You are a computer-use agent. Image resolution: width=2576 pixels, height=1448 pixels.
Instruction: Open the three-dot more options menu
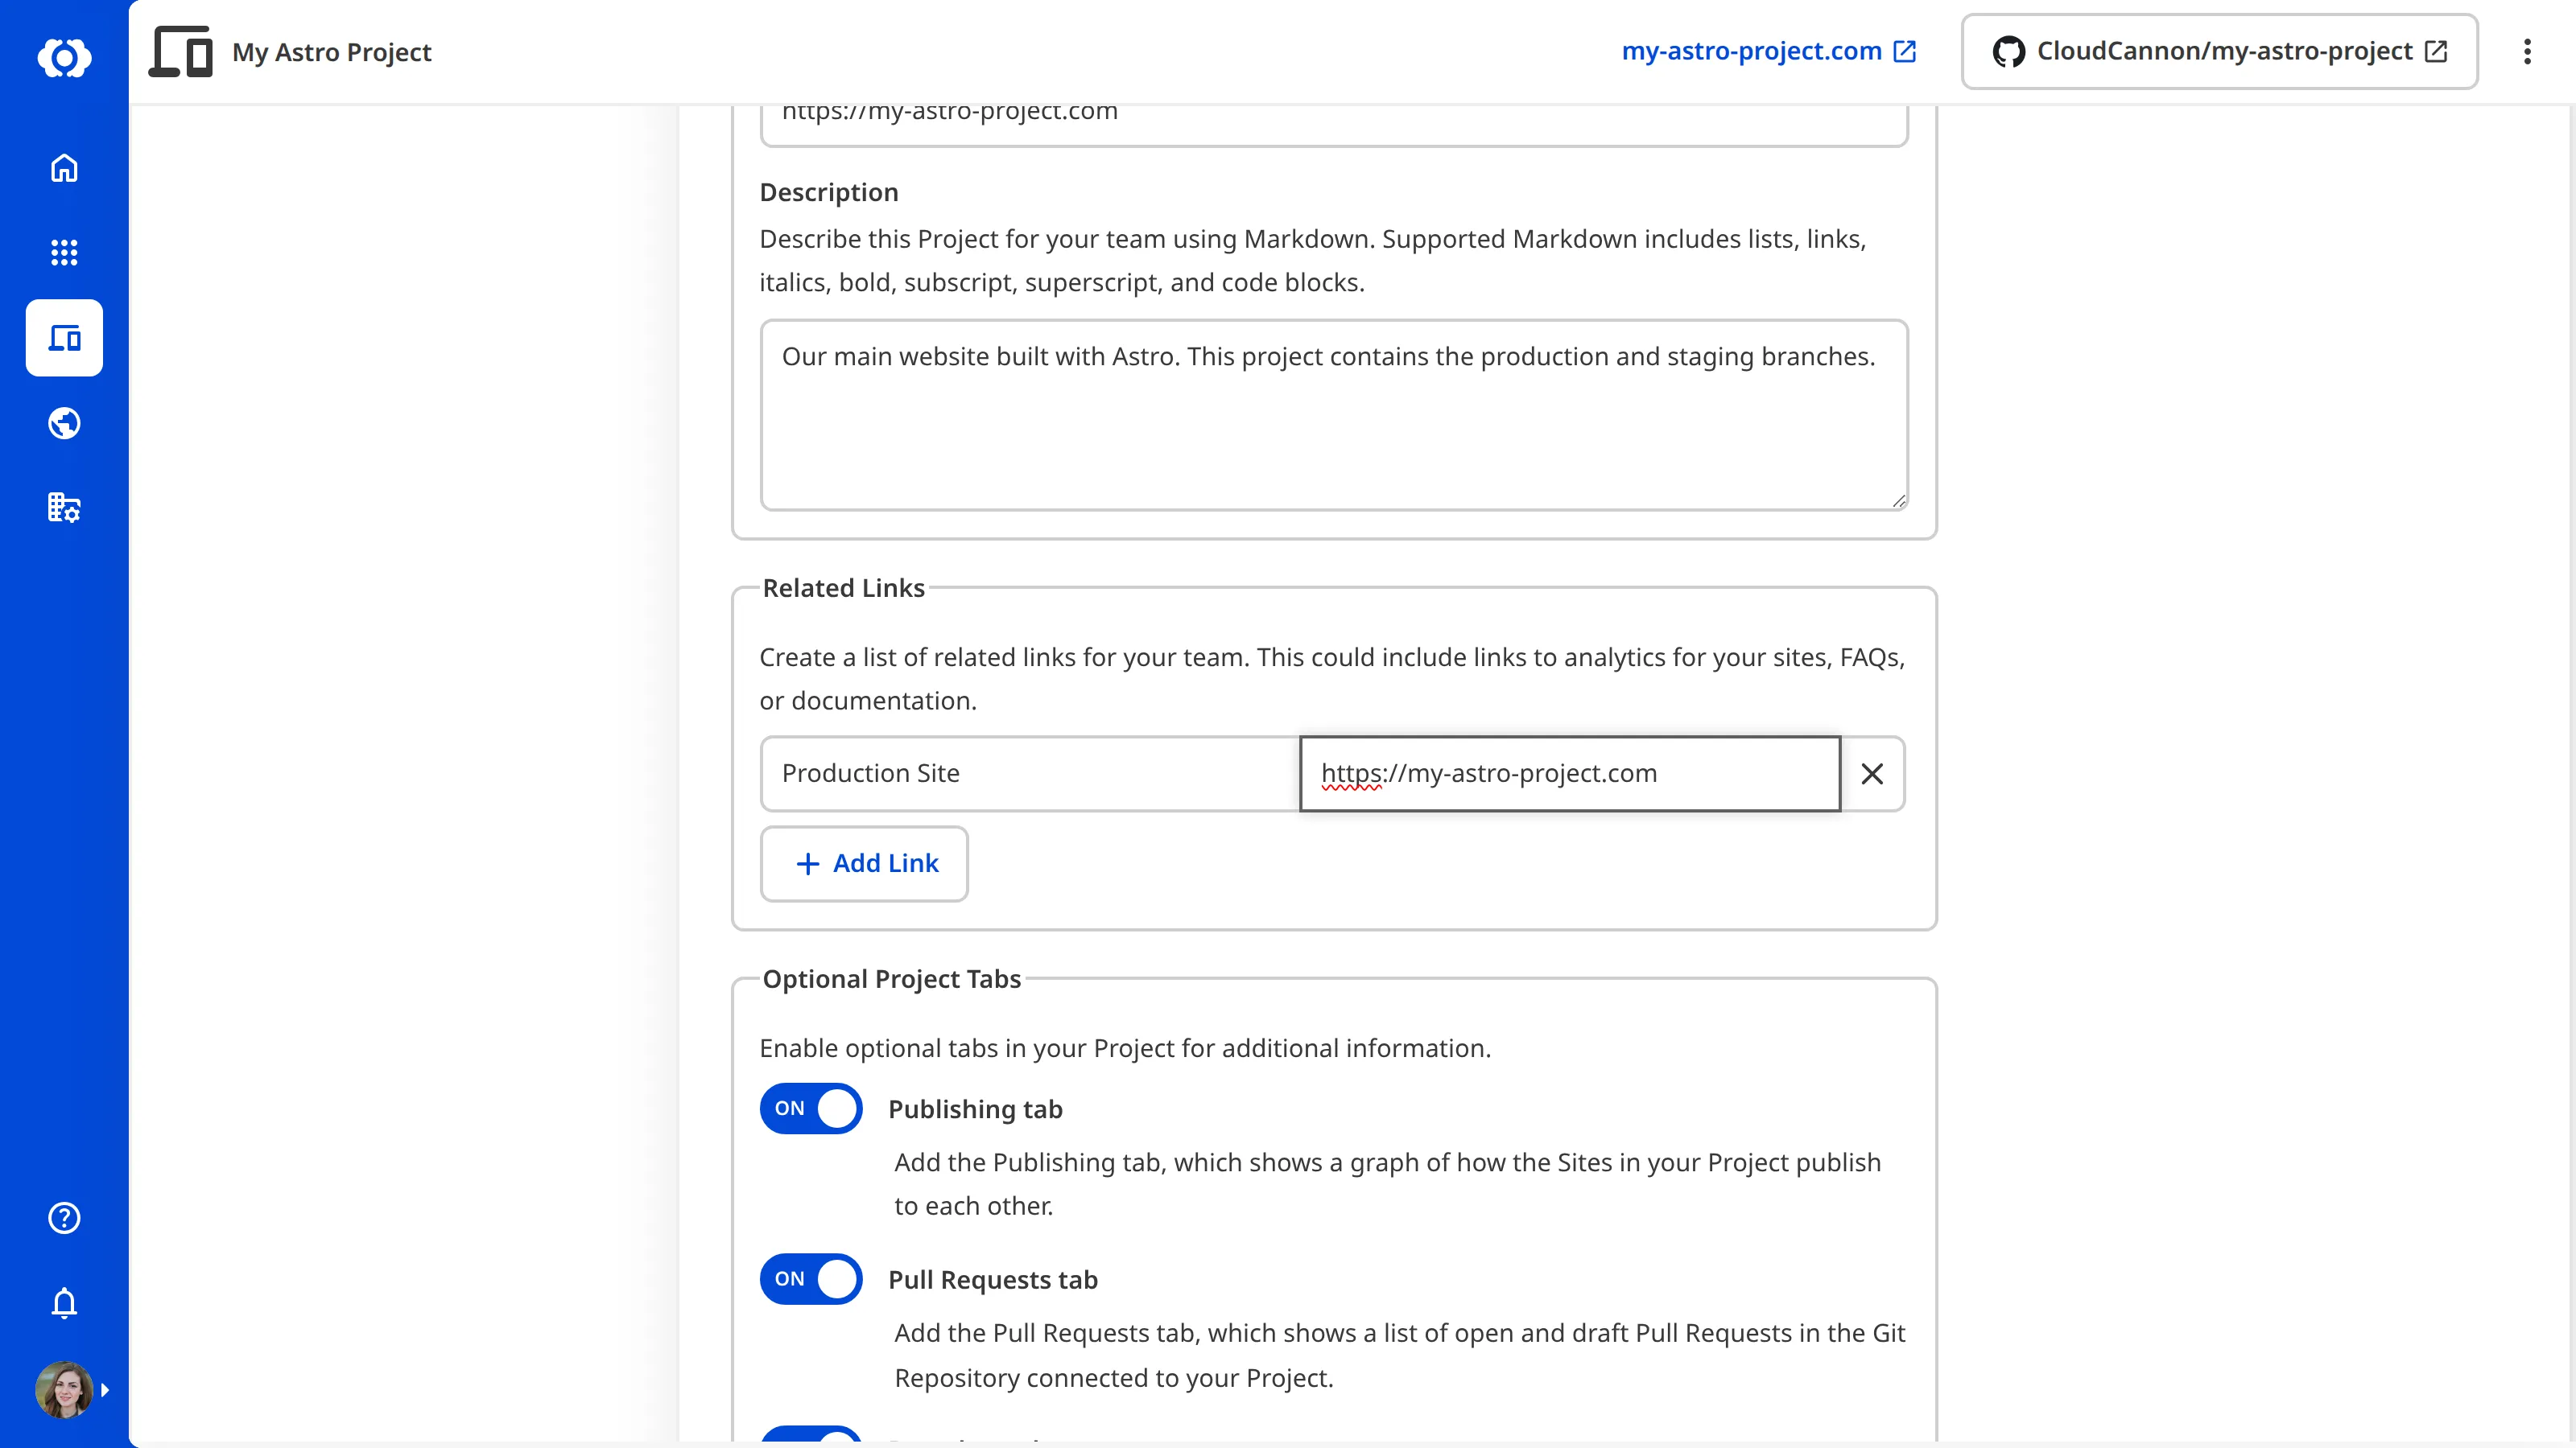coord(2527,51)
